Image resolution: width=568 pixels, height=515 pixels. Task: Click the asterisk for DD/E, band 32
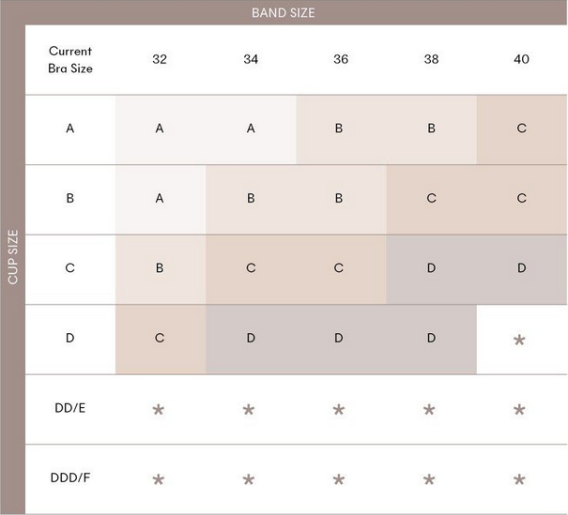click(x=159, y=410)
